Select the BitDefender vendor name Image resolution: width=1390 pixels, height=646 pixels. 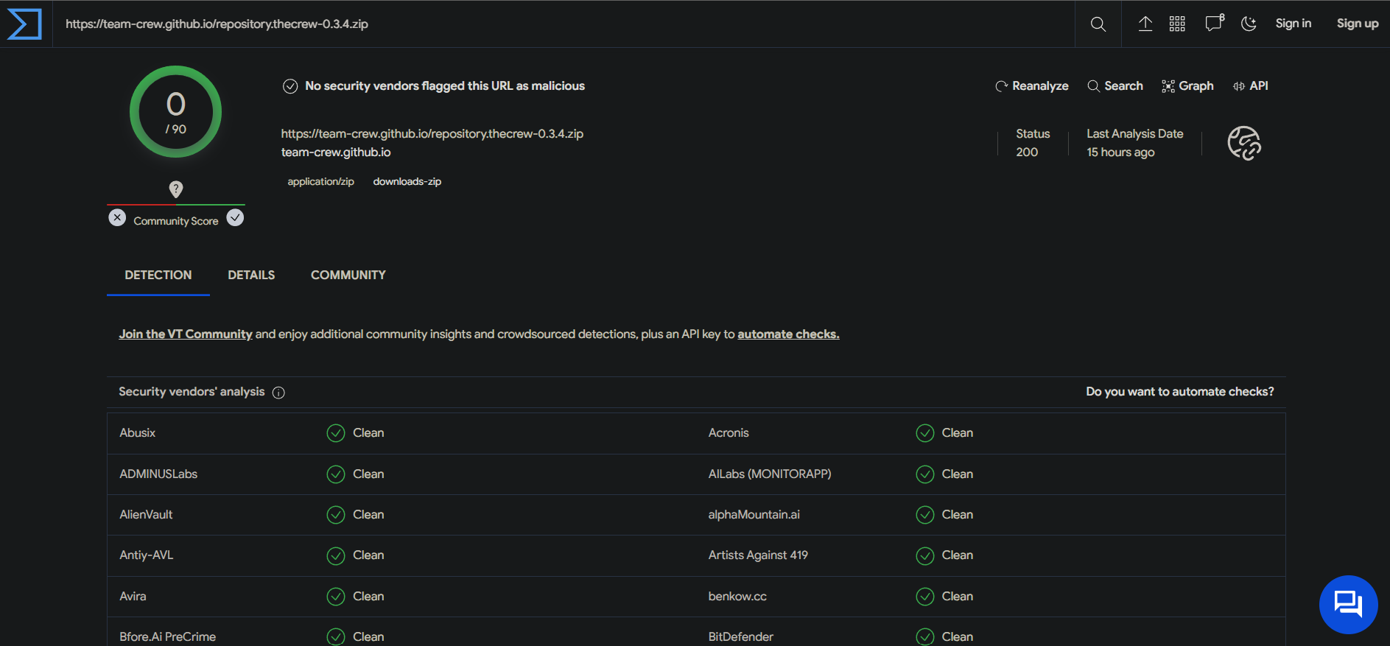[x=741, y=637]
